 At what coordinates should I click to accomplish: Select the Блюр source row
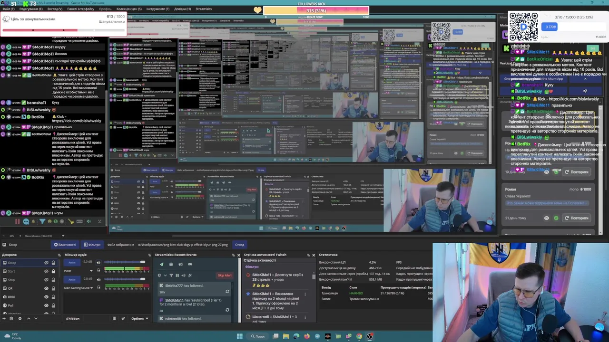coord(29,263)
